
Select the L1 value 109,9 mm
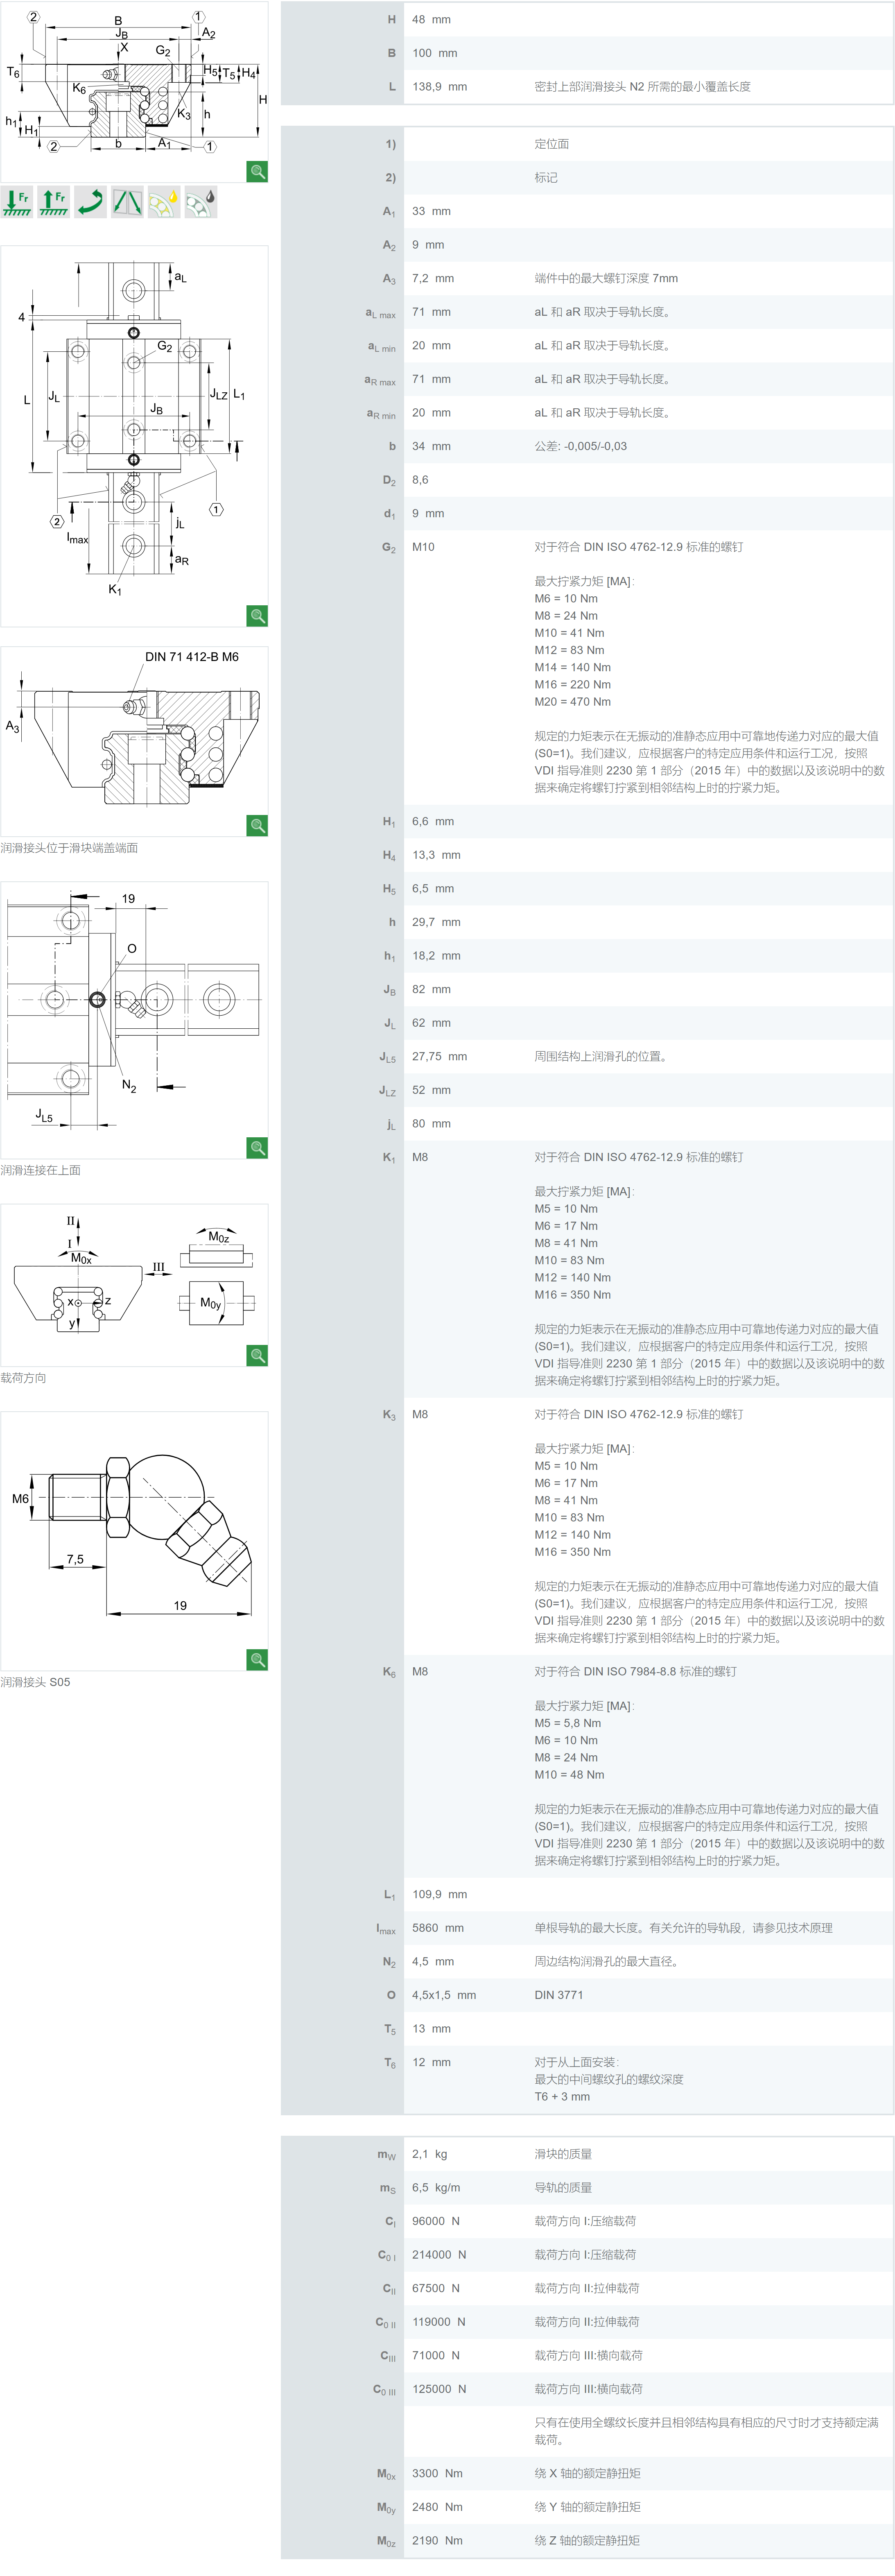(x=440, y=1895)
